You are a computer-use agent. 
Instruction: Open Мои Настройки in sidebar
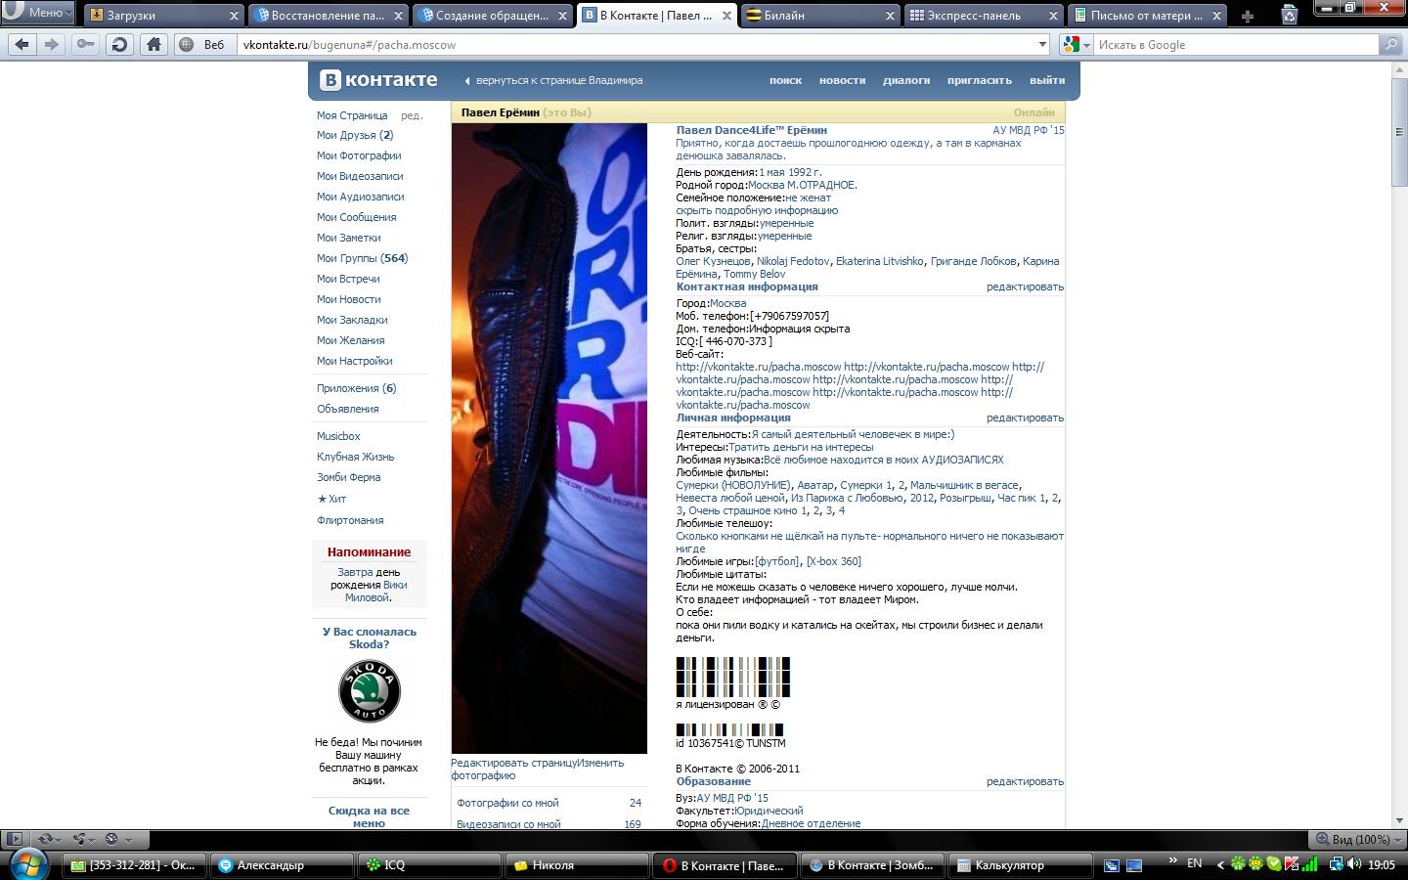[x=354, y=361]
